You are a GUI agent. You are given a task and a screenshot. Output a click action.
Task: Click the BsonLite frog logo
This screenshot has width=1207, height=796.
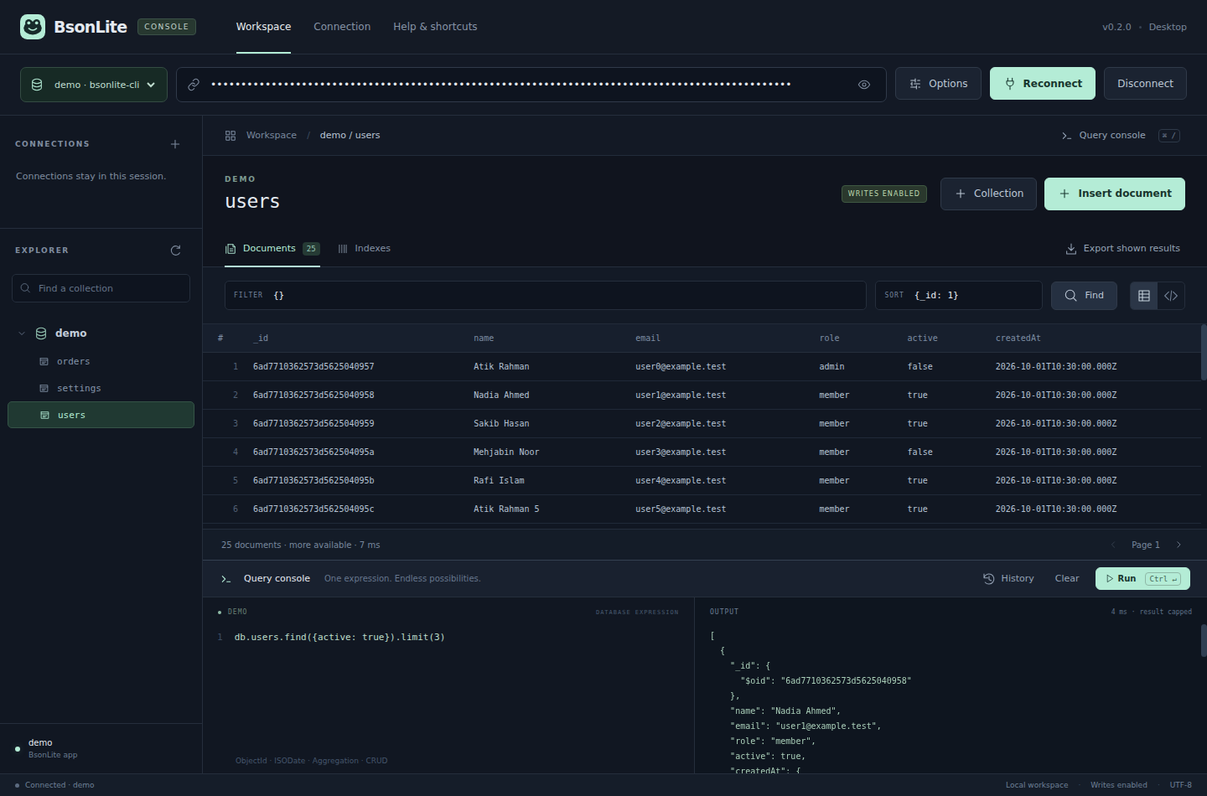click(x=33, y=27)
